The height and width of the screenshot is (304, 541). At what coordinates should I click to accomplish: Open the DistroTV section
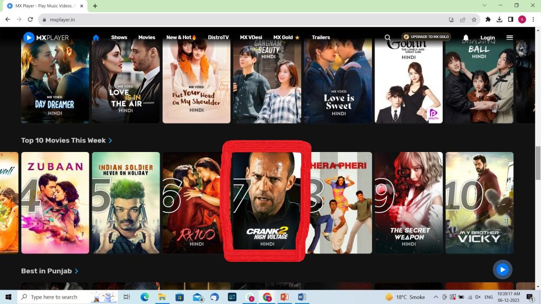point(218,37)
